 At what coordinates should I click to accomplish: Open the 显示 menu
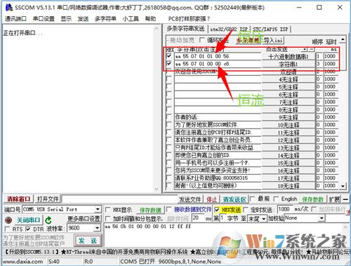(66, 19)
